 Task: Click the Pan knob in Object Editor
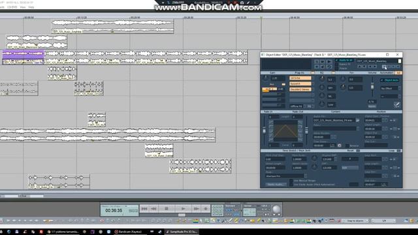click(343, 79)
